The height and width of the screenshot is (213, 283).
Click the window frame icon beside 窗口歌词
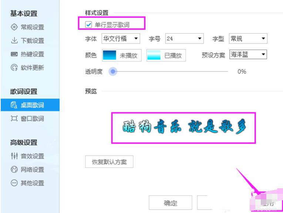click(14, 118)
